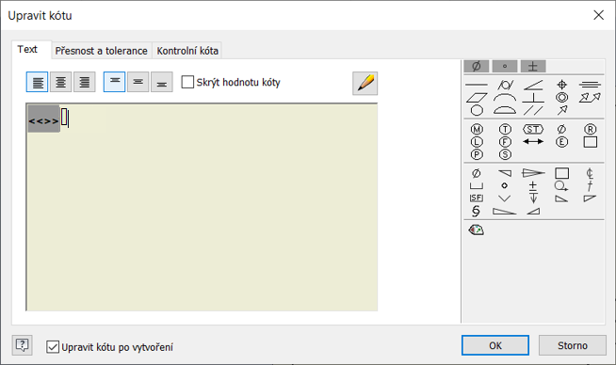Screen dimensions: 616x365
Task: Insert the angularity symbol
Action: [533, 85]
